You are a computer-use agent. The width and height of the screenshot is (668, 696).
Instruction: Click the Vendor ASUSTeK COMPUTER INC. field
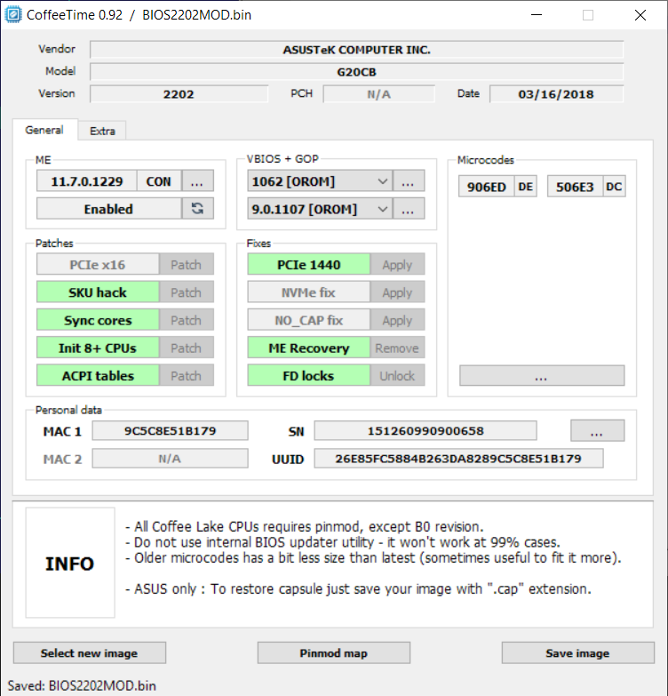coord(356,49)
